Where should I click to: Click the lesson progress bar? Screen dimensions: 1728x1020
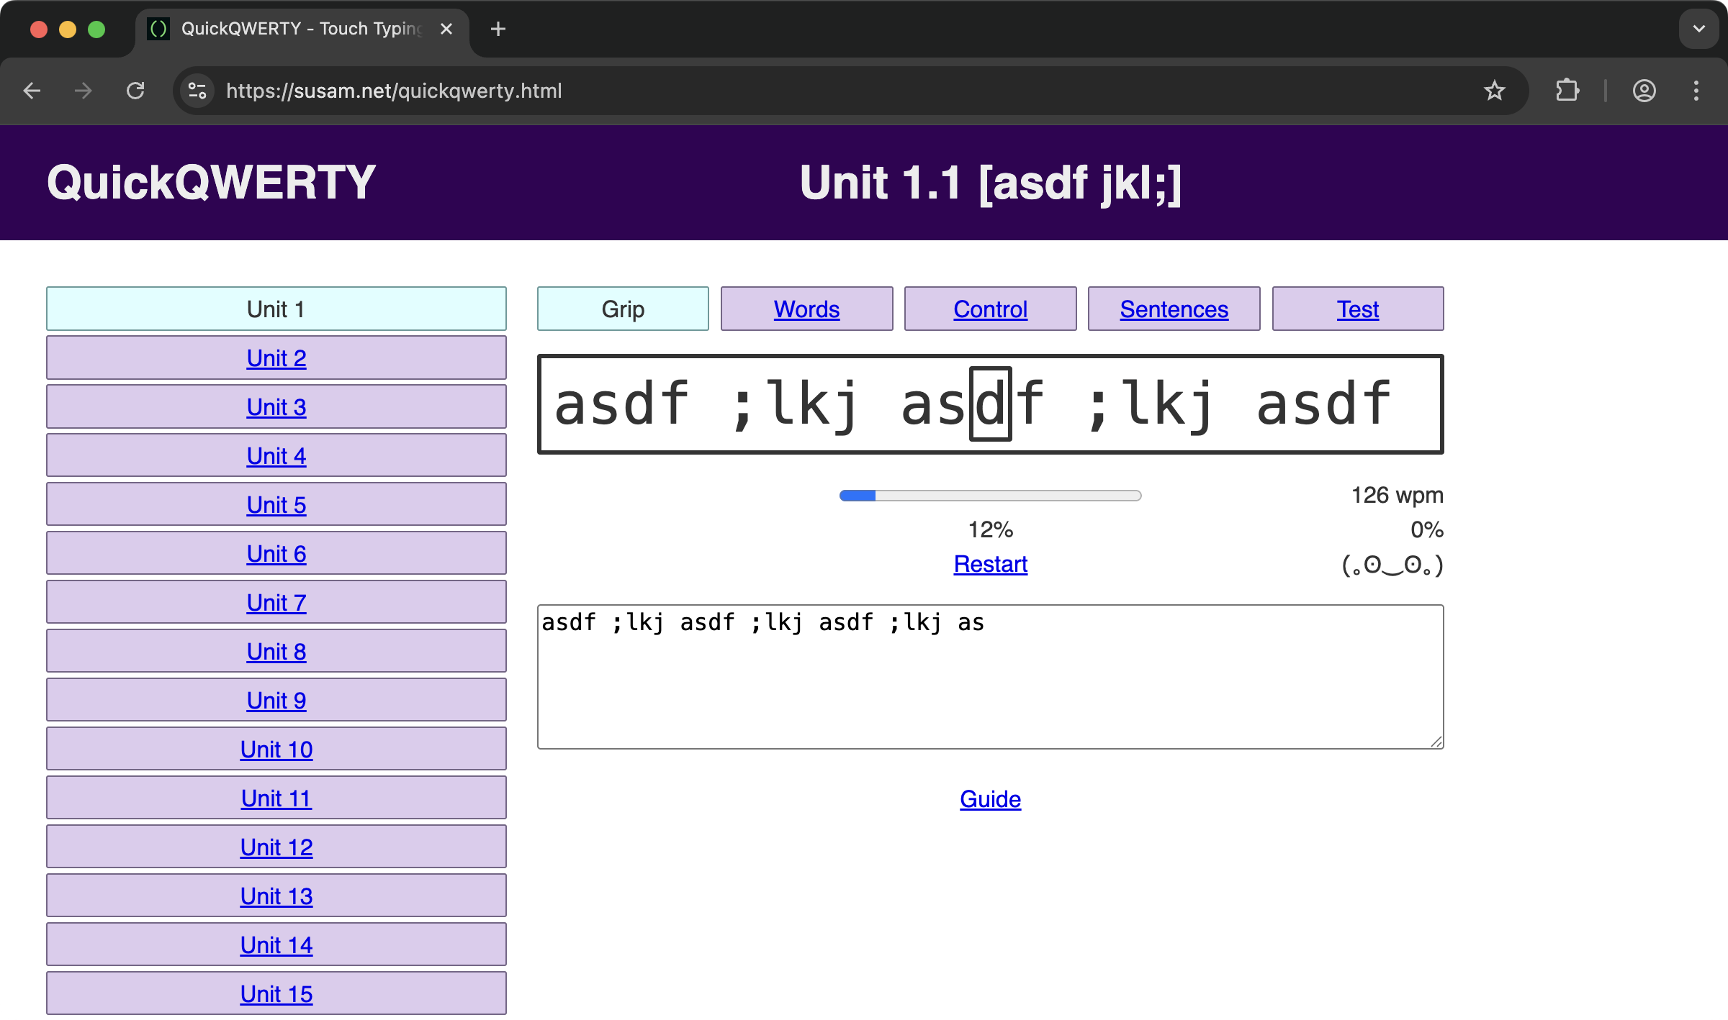pos(990,496)
